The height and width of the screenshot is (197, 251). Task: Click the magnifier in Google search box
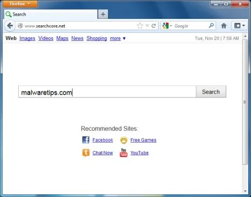pos(211,26)
